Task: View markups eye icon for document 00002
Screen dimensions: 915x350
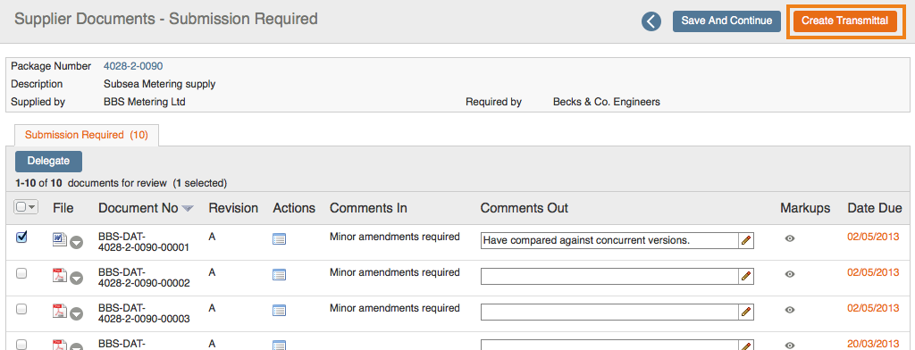Action: coord(790,274)
